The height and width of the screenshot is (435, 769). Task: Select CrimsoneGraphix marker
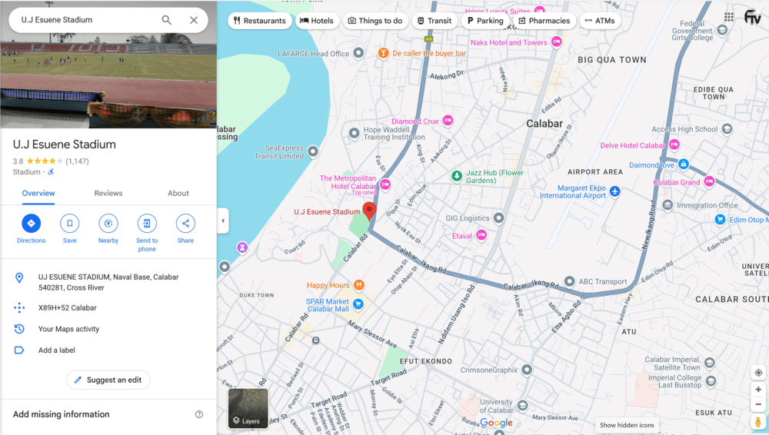[x=527, y=370]
